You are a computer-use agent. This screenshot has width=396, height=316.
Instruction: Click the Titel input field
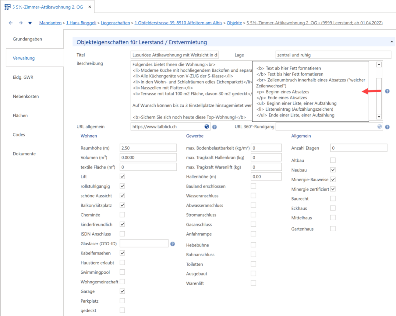point(175,55)
